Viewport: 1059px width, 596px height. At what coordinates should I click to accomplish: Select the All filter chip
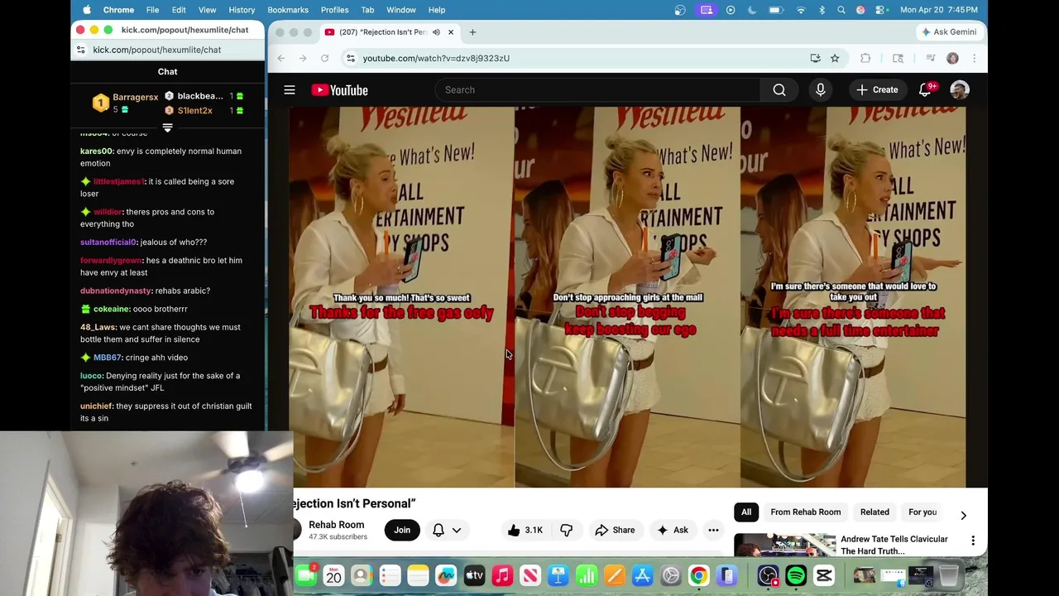pyautogui.click(x=746, y=512)
